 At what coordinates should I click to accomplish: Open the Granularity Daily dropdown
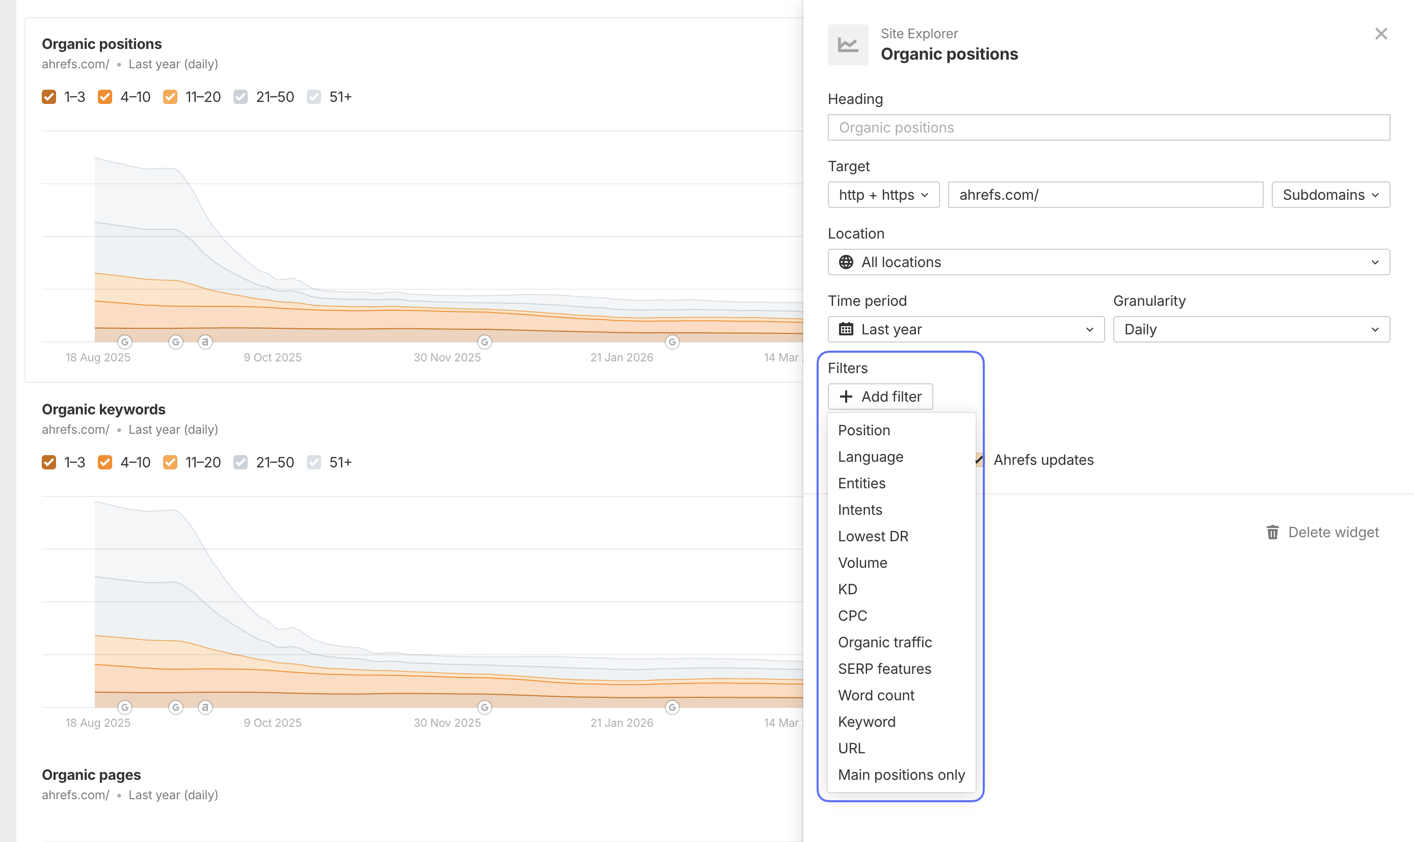1251,329
